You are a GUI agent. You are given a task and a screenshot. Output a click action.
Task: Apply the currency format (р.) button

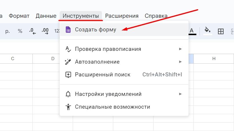coord(8,31)
